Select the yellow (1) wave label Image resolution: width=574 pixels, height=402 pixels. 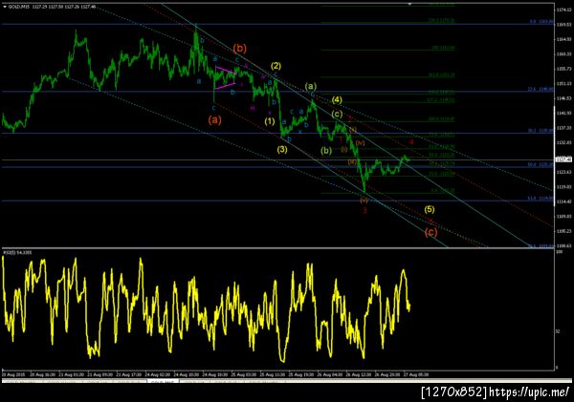click(x=270, y=121)
